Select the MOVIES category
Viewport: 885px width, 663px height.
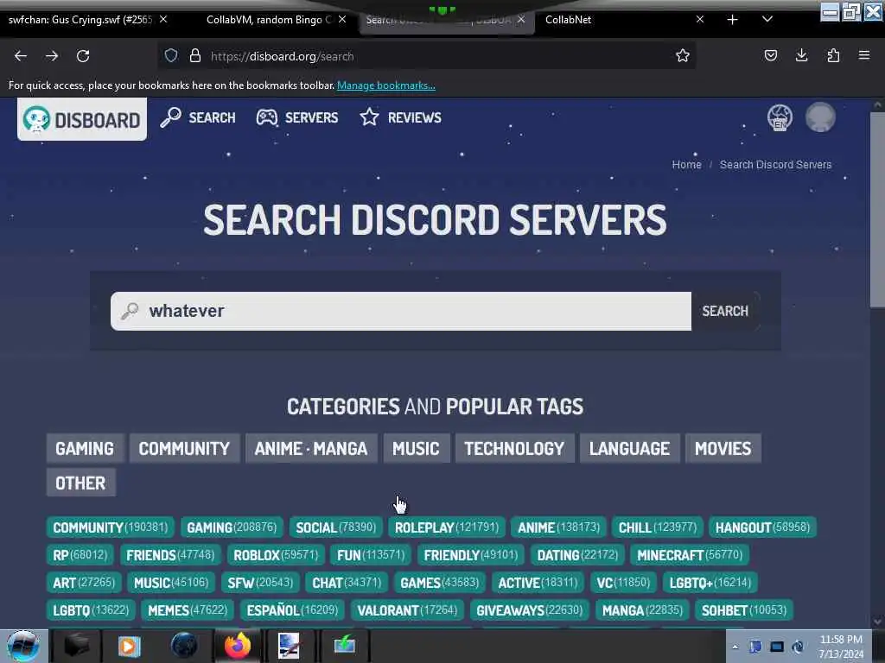[723, 449]
